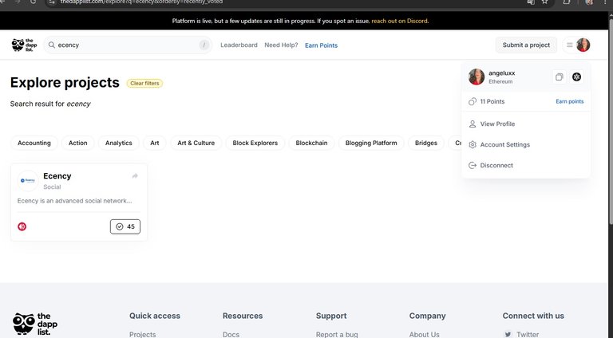This screenshot has width=613, height=338.
Task: Click the Social category label on Ecency
Action: point(52,187)
